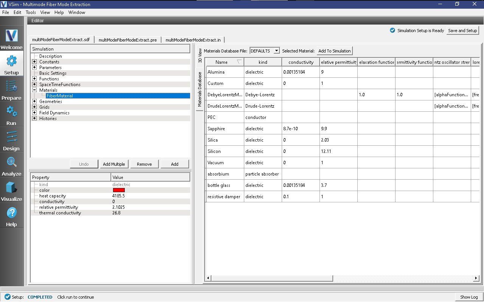
Task: Switch to multiModeFiberModeExtract.pre tab
Action: (127, 40)
